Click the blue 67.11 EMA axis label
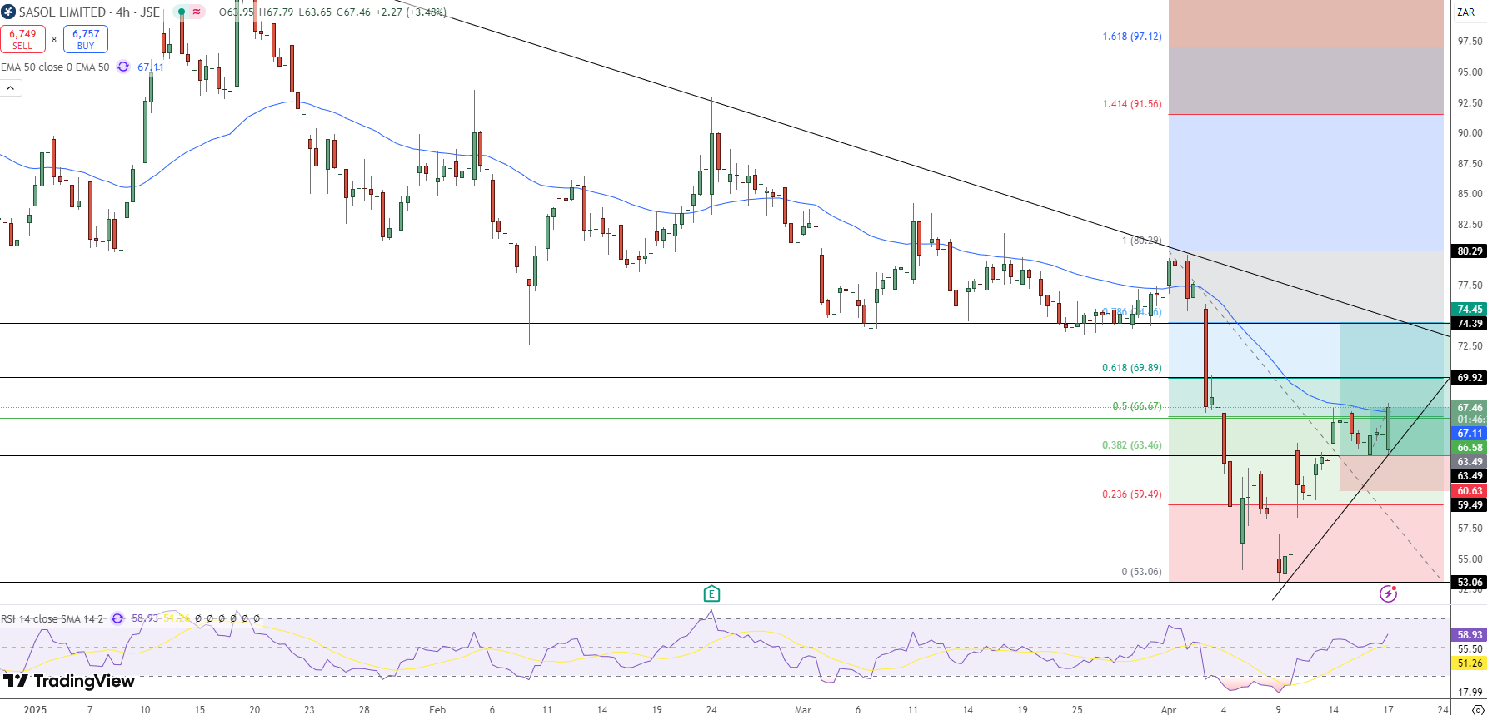This screenshot has height=715, width=1487. pyautogui.click(x=1469, y=434)
